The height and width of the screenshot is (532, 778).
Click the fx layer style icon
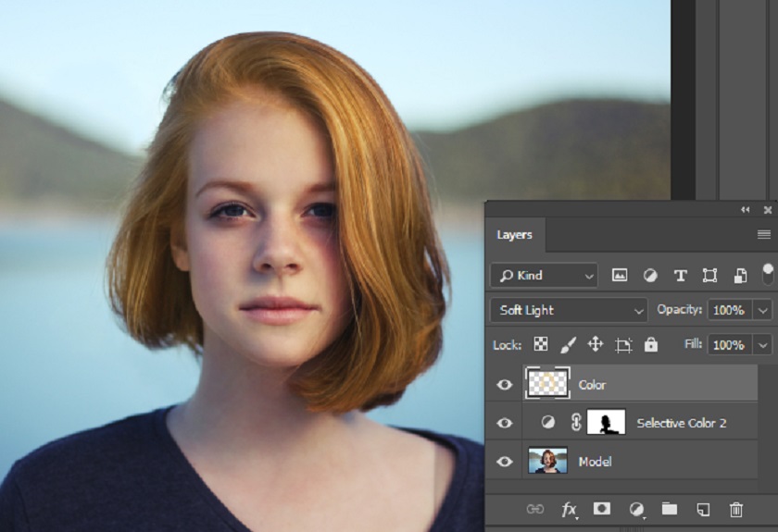570,509
